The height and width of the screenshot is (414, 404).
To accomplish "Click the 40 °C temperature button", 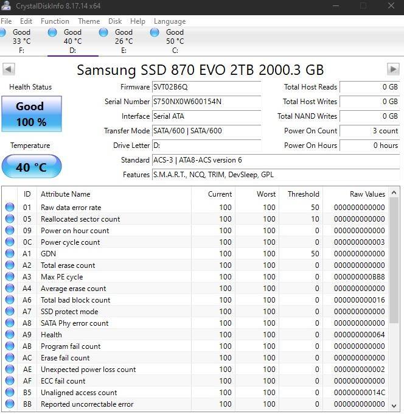I will coord(32,166).
